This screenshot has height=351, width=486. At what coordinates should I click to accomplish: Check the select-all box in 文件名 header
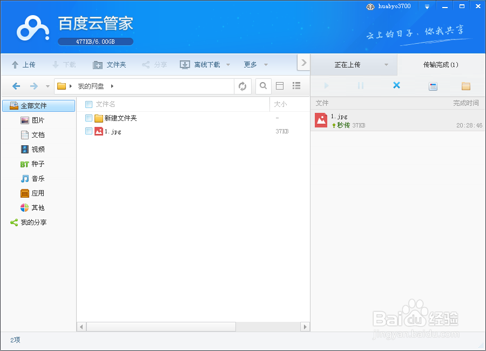pyautogui.click(x=89, y=104)
